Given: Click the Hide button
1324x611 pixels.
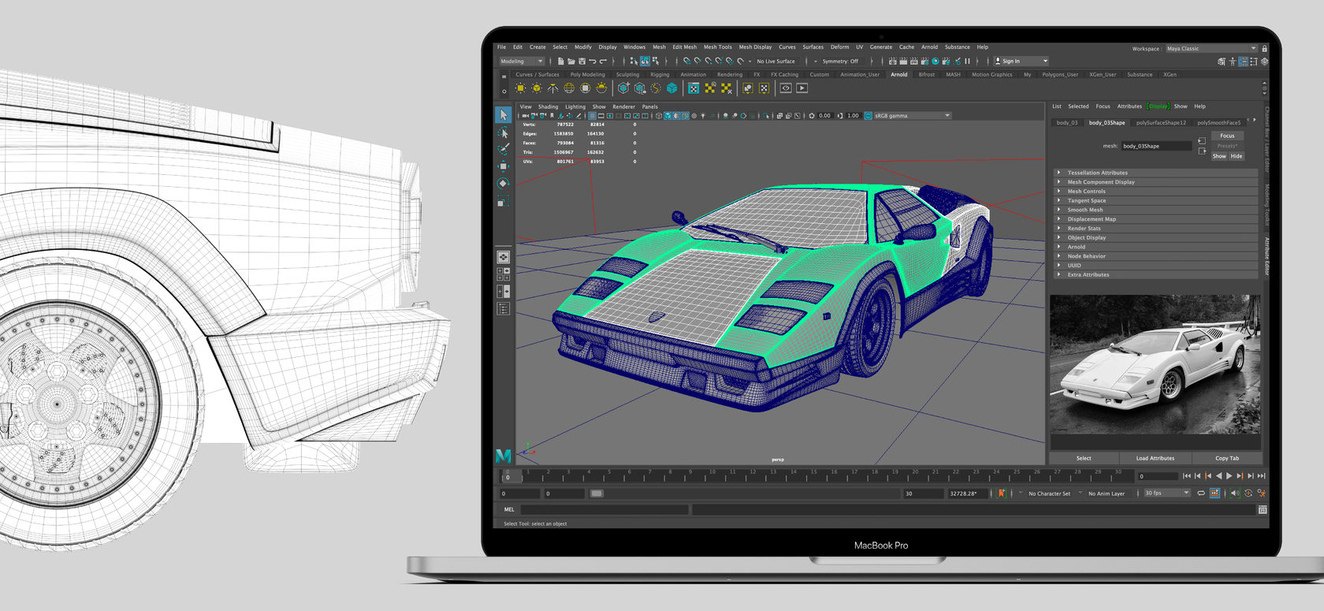Looking at the screenshot, I should [x=1237, y=156].
